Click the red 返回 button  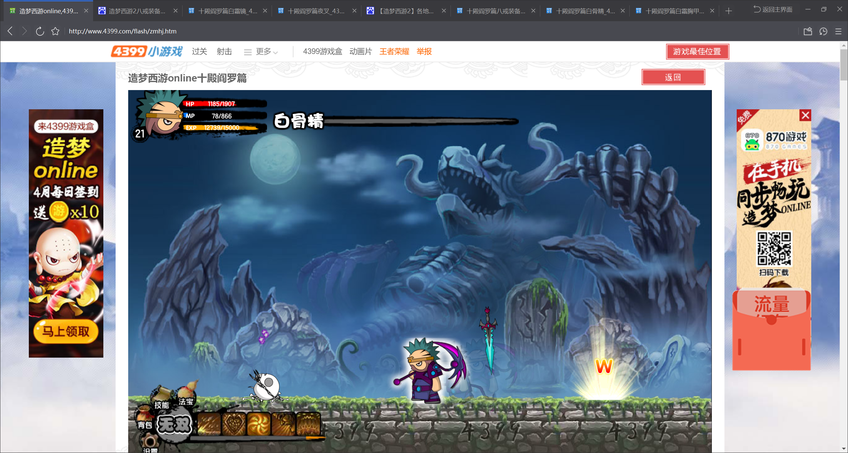pyautogui.click(x=673, y=77)
